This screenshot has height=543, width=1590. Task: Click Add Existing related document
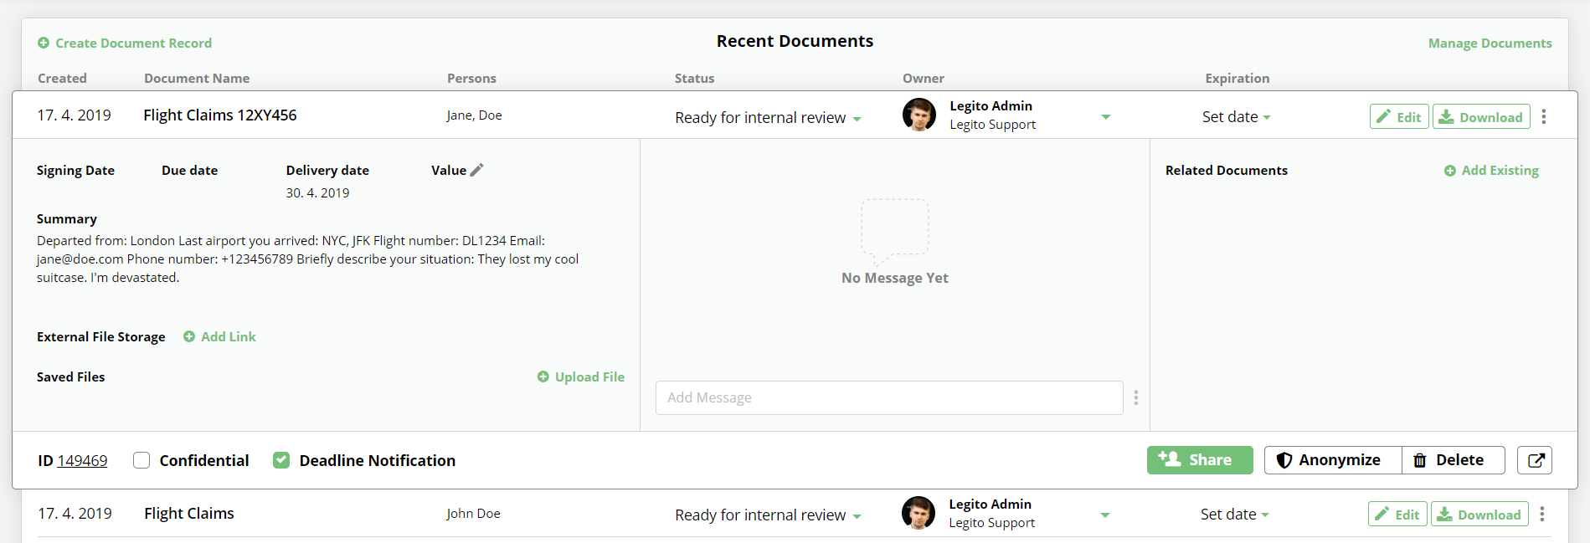coord(1491,170)
